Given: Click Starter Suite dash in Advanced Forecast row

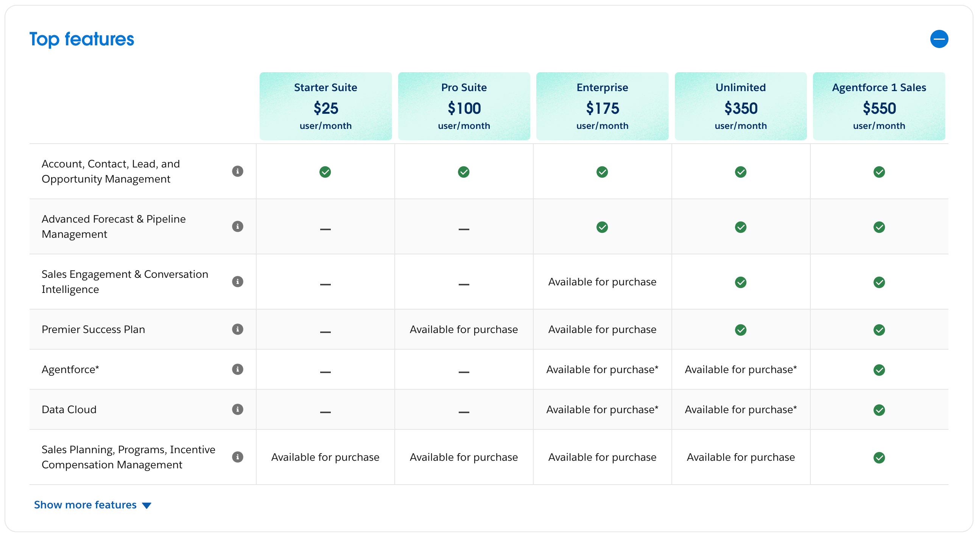Looking at the screenshot, I should tap(325, 229).
